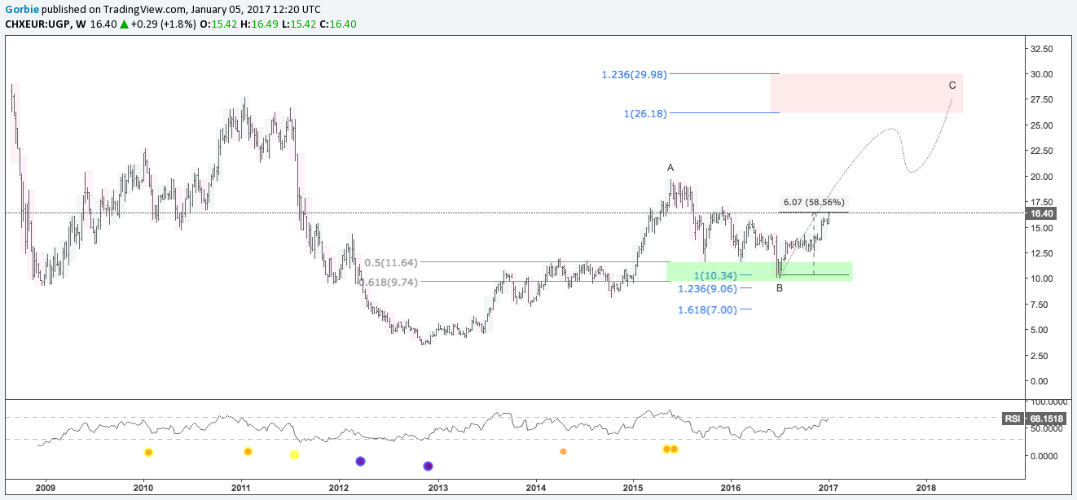Click the purple event dot above 2012

361,461
